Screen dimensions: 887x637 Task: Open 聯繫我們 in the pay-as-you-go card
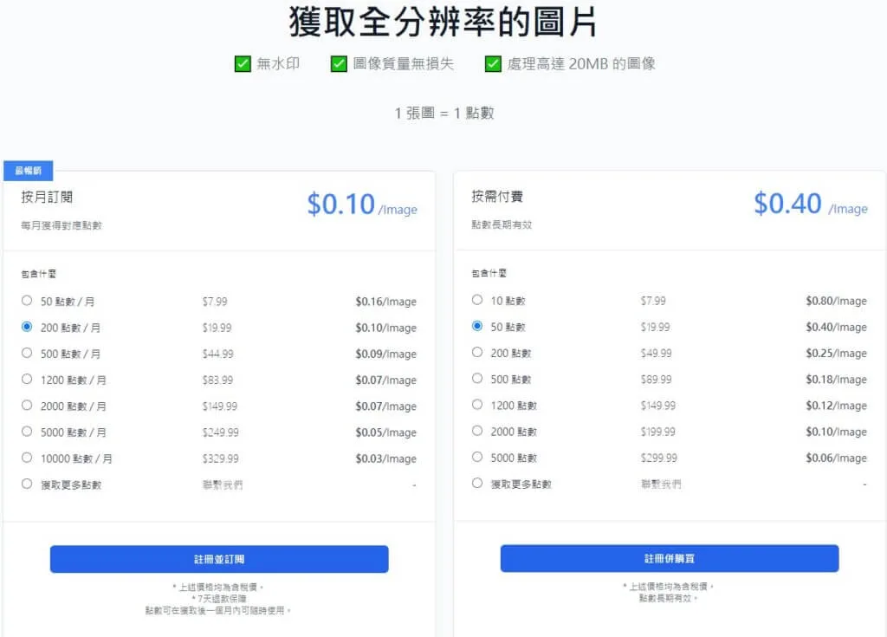[x=661, y=484]
